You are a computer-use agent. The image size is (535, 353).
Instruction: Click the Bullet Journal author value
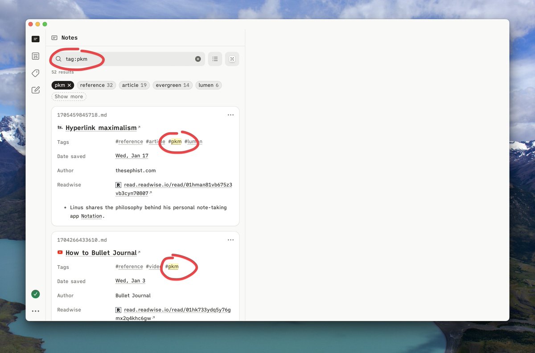pos(133,296)
